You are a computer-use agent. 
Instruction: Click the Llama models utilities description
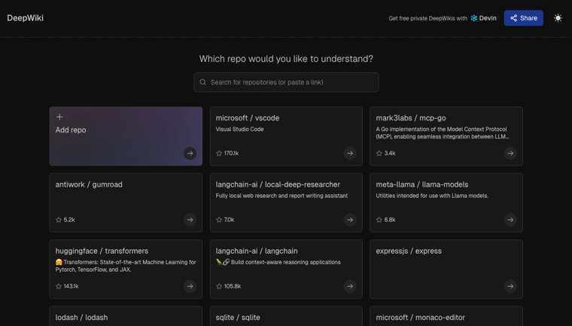click(x=432, y=196)
